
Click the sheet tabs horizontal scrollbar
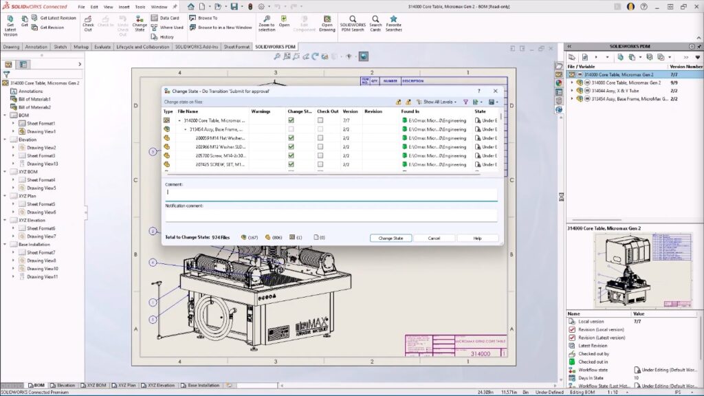point(417,385)
